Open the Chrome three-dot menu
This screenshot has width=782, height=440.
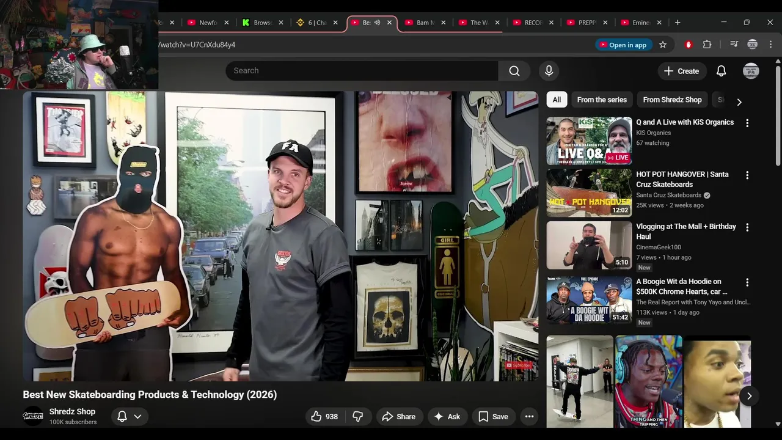point(770,45)
